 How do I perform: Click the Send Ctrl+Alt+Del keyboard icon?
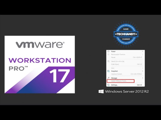tap(108, 61)
